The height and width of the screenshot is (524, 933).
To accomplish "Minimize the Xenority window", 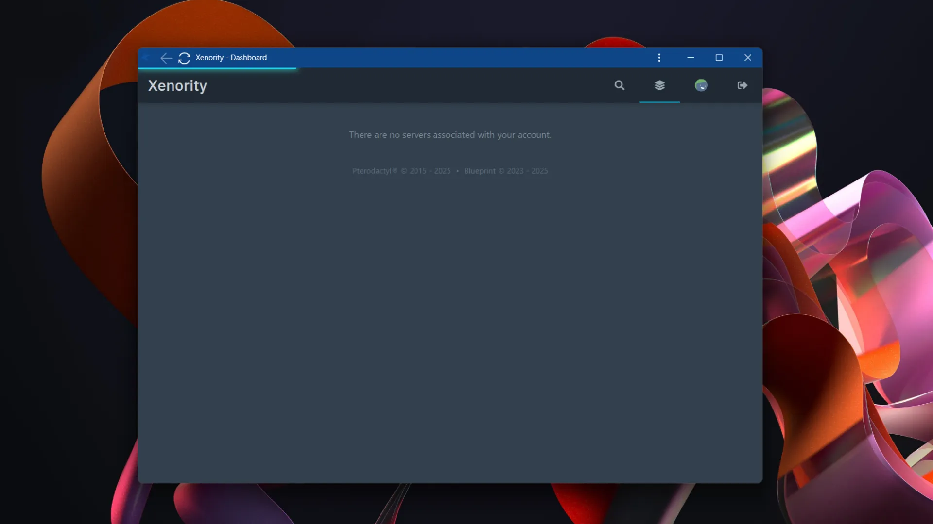I will (691, 58).
